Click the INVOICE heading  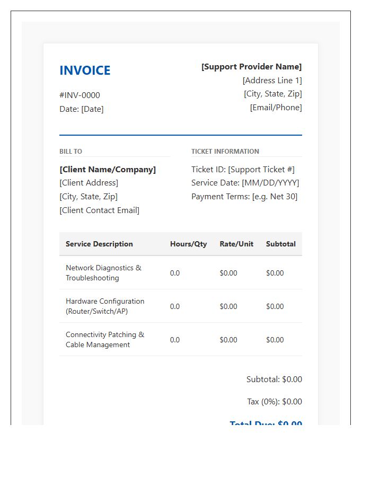point(85,70)
